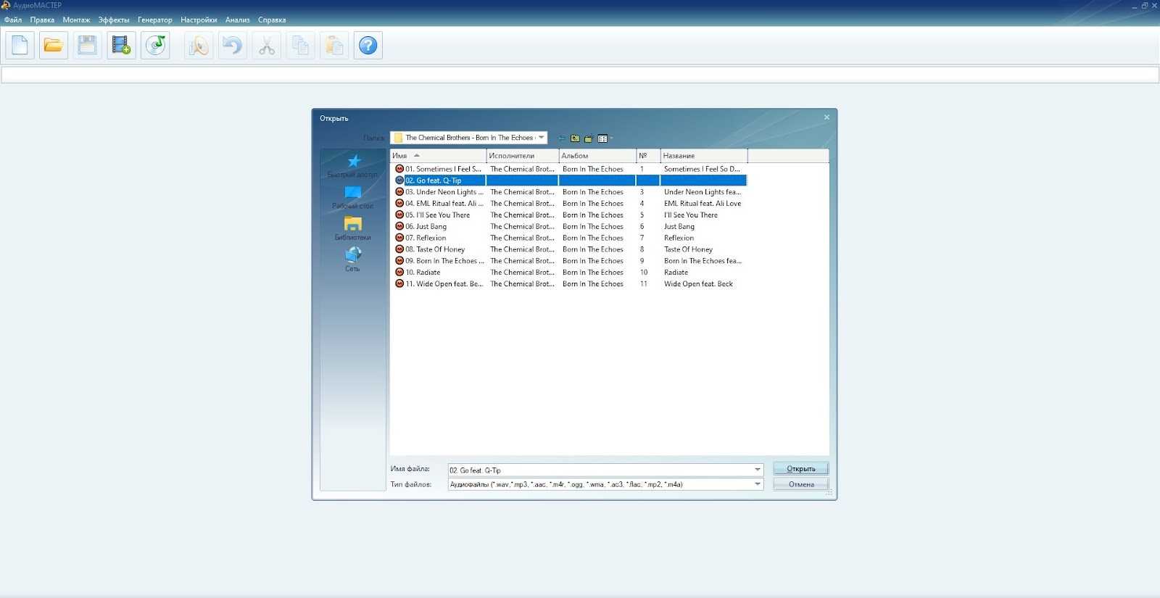Open the Монтаж menu
Image resolution: width=1160 pixels, height=598 pixels.
[76, 20]
